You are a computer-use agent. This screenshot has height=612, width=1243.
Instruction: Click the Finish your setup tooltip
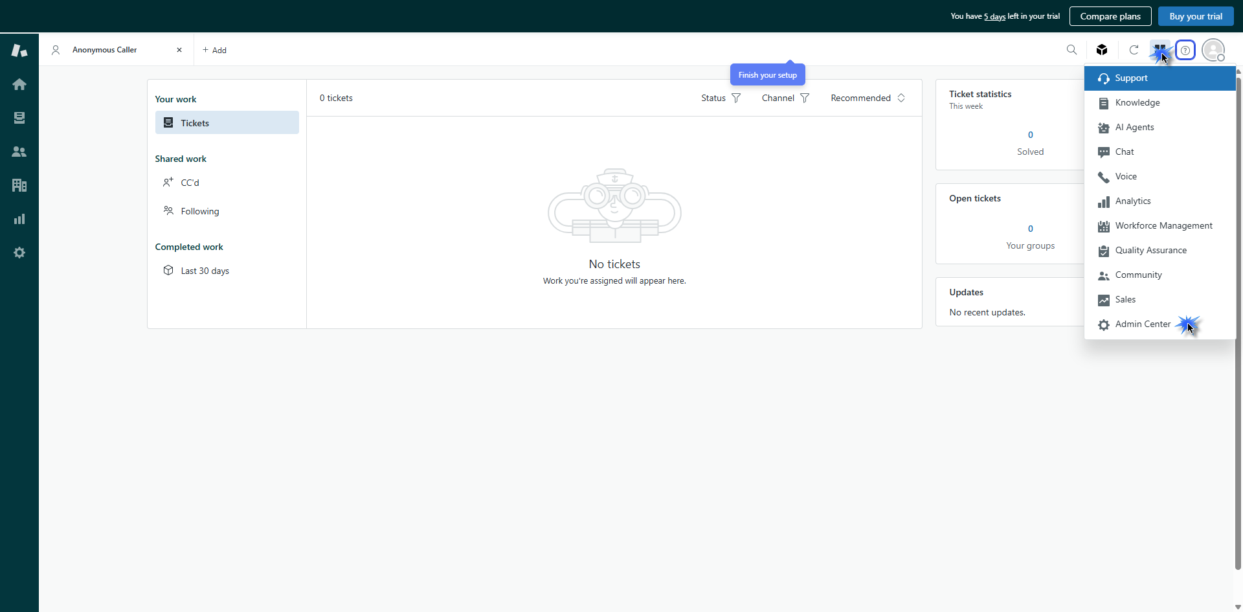click(767, 75)
